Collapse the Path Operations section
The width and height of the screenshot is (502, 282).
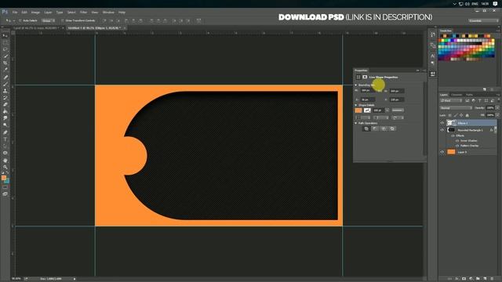click(355, 123)
